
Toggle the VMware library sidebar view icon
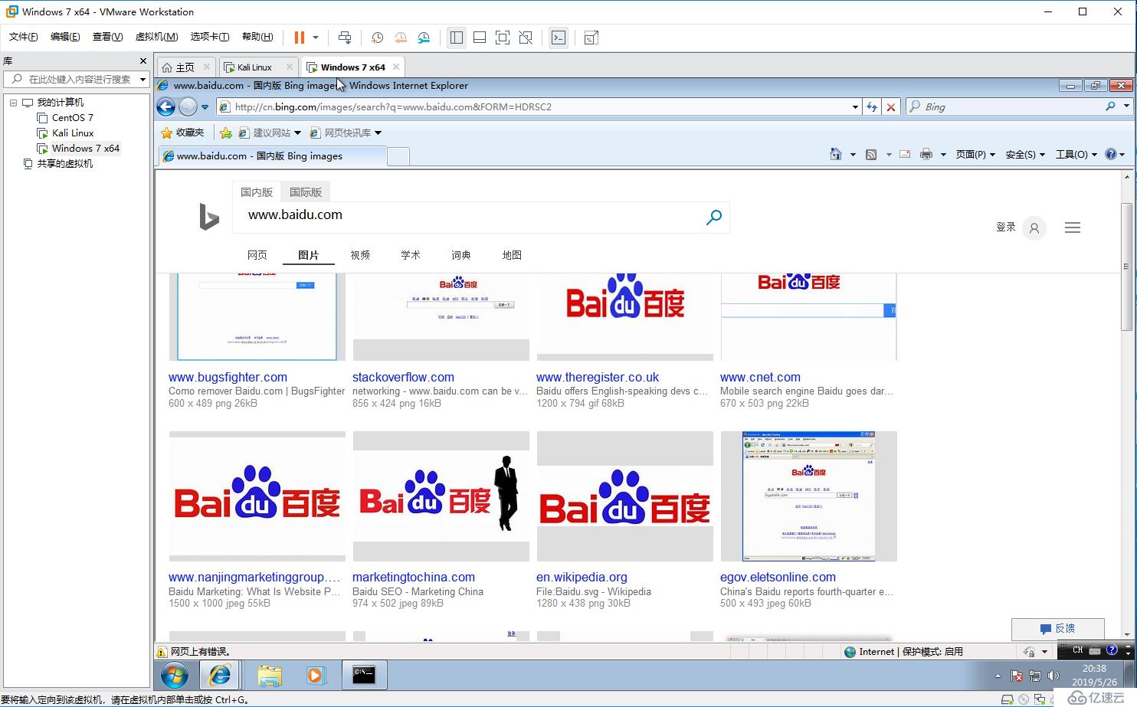pos(457,38)
